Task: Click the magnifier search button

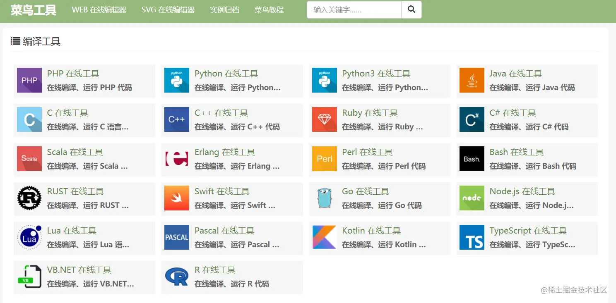Action: pos(411,10)
